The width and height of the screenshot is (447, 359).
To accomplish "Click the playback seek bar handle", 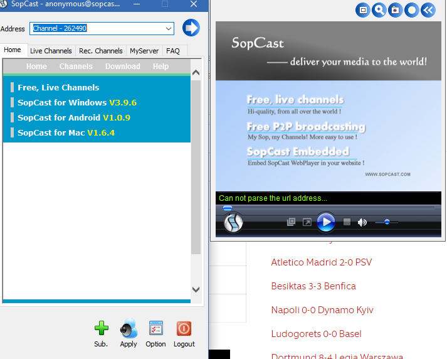I will 228,208.
